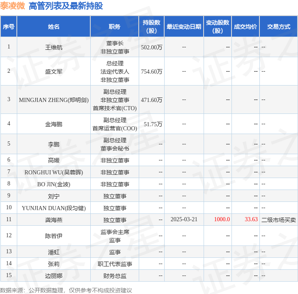
Task: Click the name 边丽娜
Action: click(54, 276)
